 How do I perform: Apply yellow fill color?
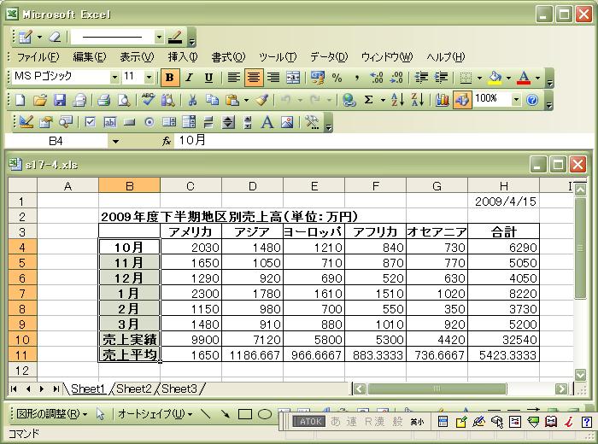coord(495,78)
